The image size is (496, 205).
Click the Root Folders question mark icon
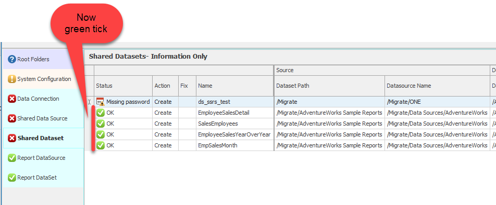(x=11, y=59)
